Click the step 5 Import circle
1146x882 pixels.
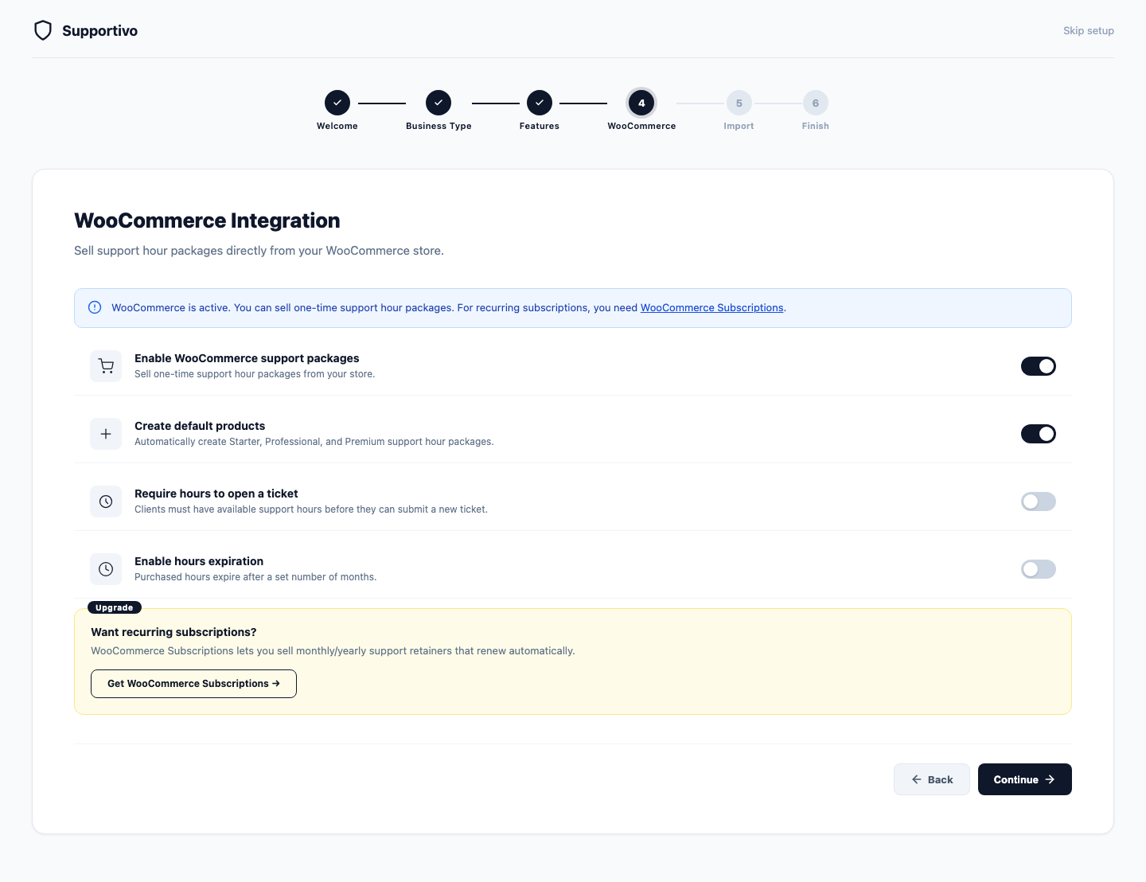739,103
